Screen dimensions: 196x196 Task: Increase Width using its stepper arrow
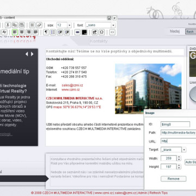pyautogui.click(x=179, y=157)
